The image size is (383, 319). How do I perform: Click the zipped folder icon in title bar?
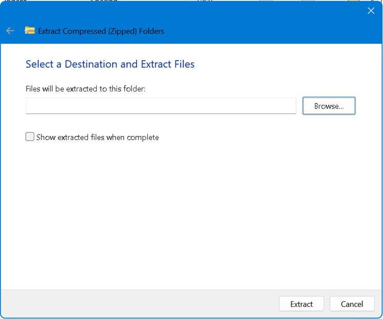tap(30, 31)
